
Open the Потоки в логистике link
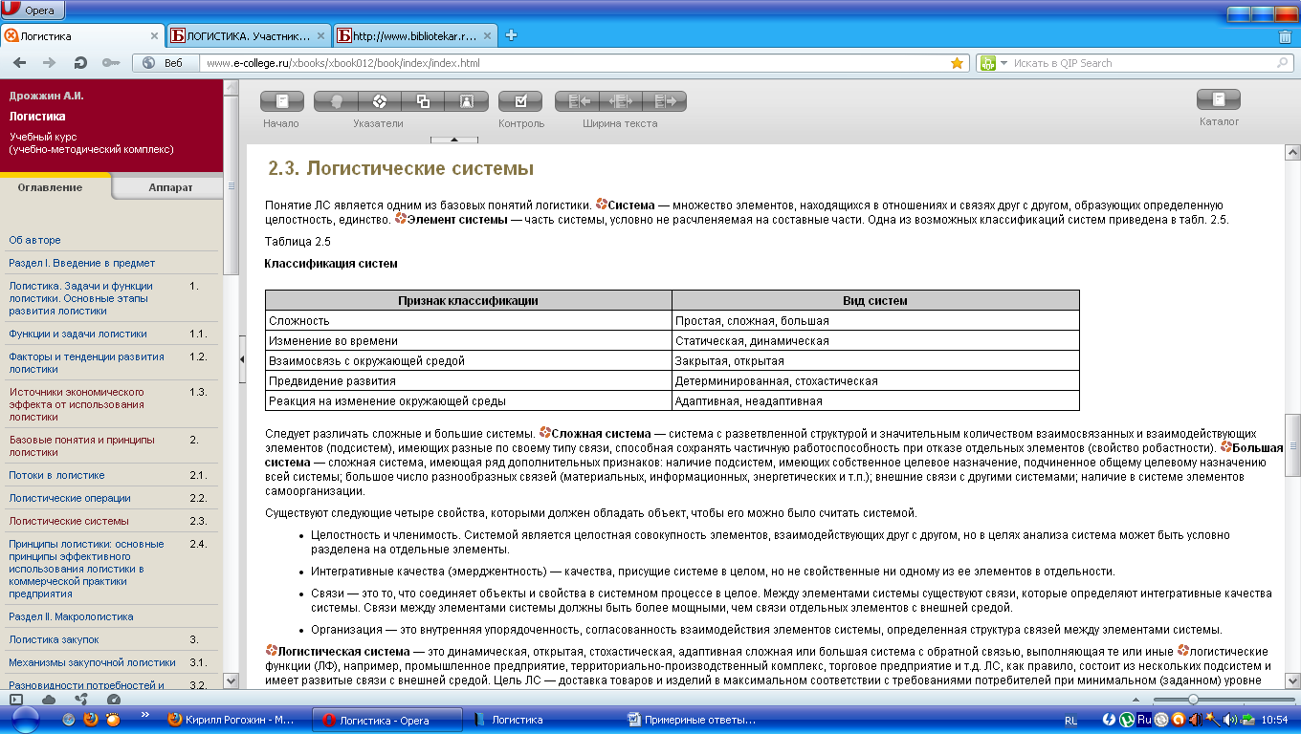coord(56,475)
